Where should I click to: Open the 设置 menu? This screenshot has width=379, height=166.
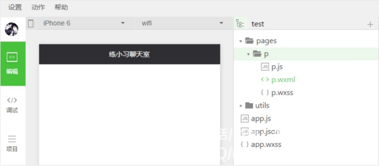click(x=15, y=7)
